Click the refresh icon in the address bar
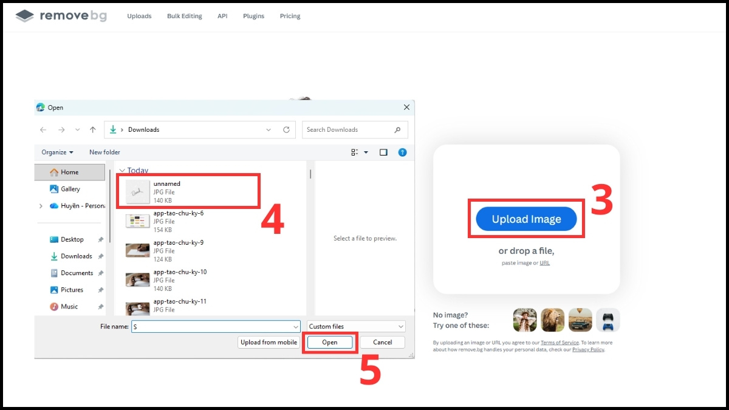The image size is (729, 410). tap(286, 129)
